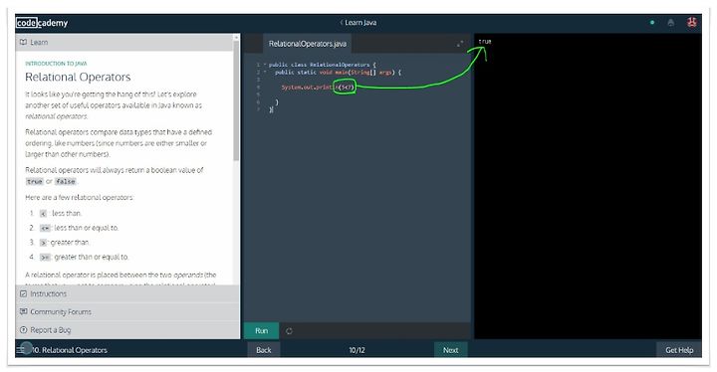
Task: Click the green status dot icon
Action: pos(652,23)
